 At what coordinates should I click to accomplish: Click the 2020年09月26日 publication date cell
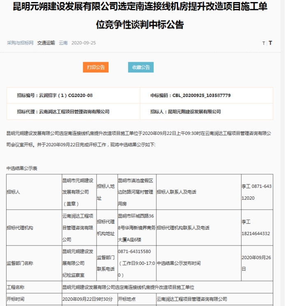tap(256, 263)
